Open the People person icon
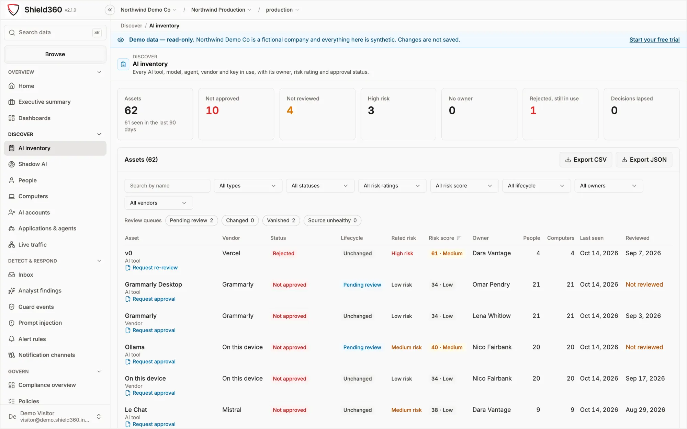 [x=12, y=180]
